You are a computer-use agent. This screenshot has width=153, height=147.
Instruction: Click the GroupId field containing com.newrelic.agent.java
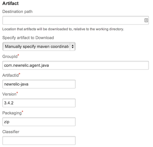[75, 65]
